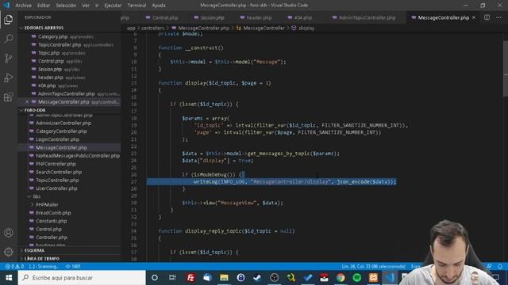Open Task View on the taskbar
The height and width of the screenshot is (285, 508).
click(x=172, y=278)
